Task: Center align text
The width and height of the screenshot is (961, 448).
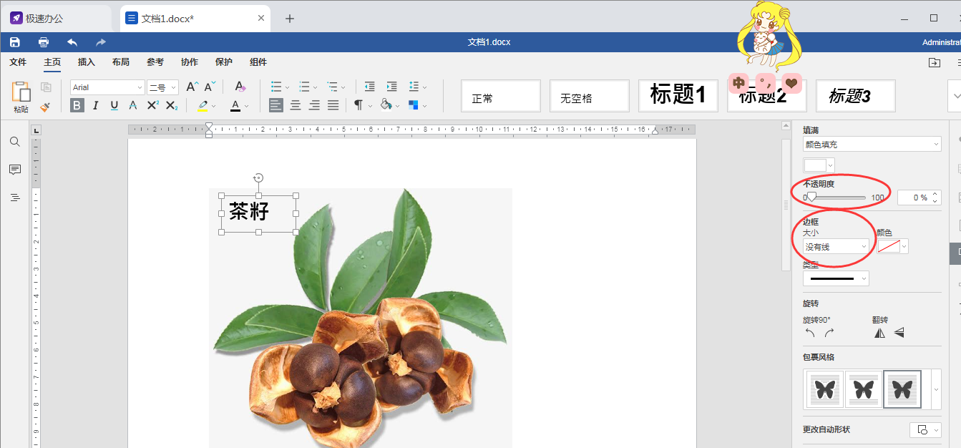Action: tap(296, 105)
